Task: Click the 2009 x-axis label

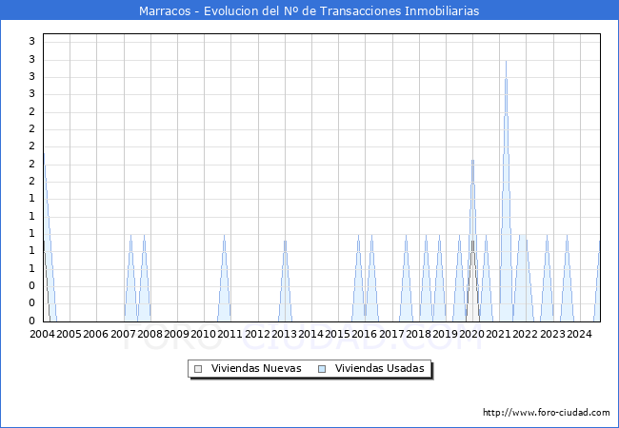Action: tap(176, 334)
